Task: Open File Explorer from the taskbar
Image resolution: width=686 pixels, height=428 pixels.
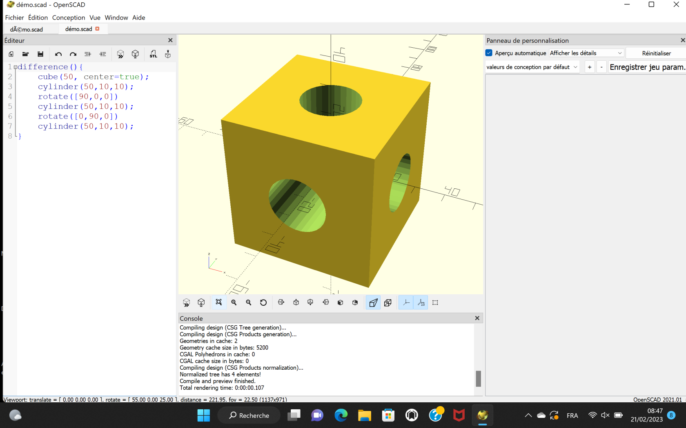Action: click(x=364, y=415)
